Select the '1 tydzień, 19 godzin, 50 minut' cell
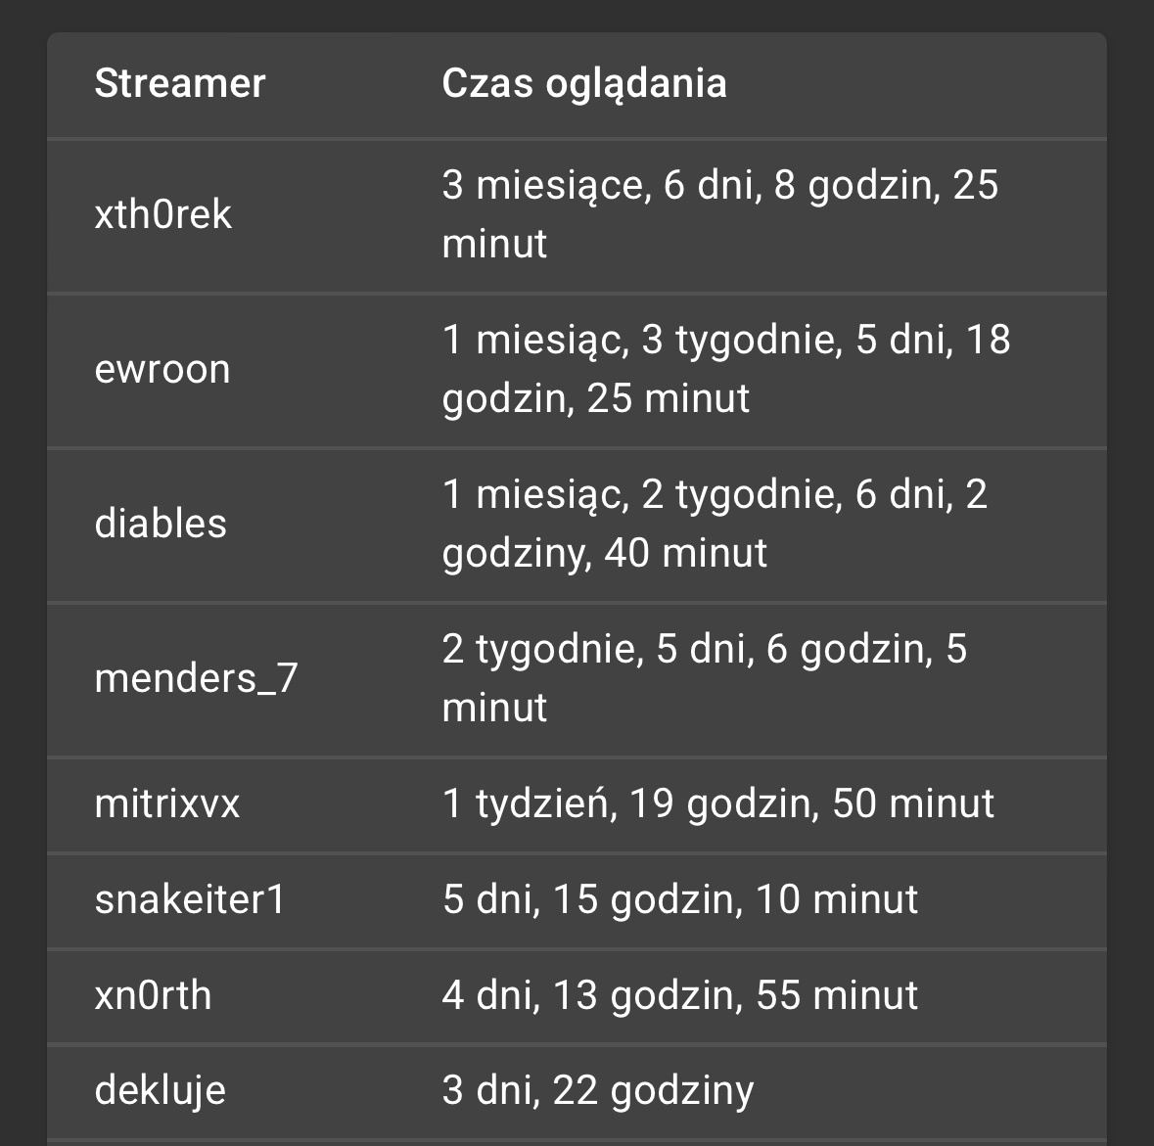 (x=717, y=803)
